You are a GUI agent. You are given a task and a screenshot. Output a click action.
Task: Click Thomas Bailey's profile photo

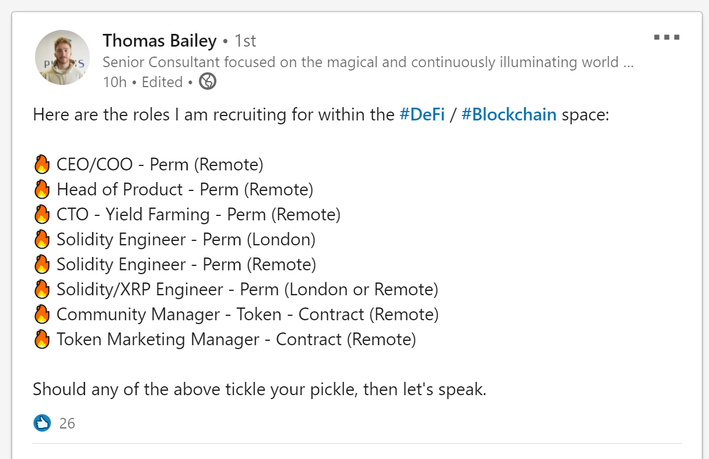click(x=62, y=57)
